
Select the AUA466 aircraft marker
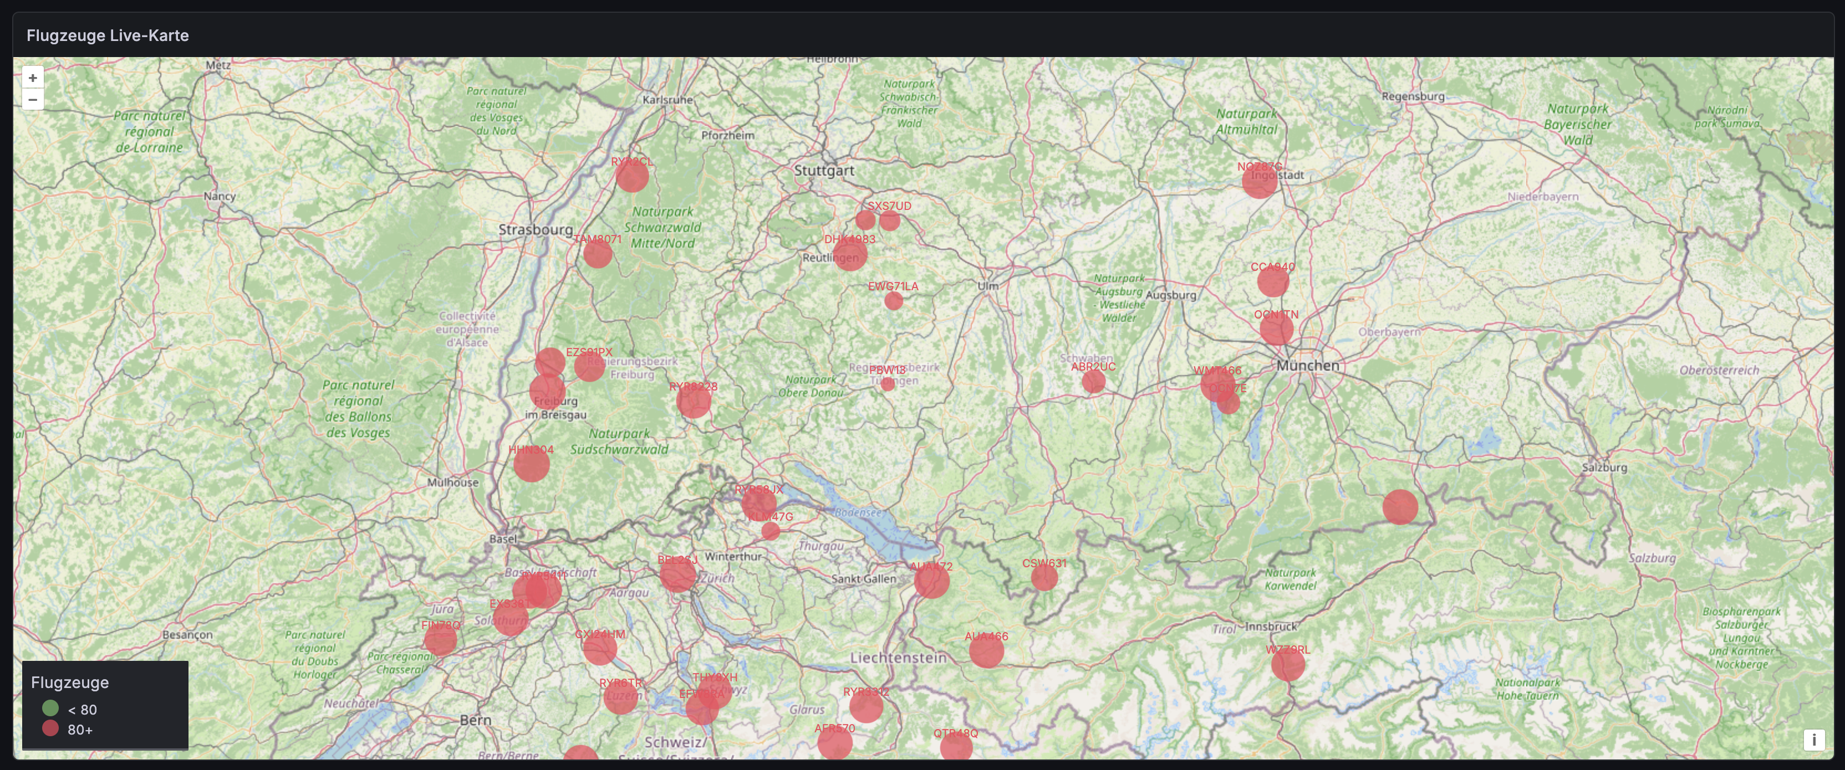tap(986, 650)
